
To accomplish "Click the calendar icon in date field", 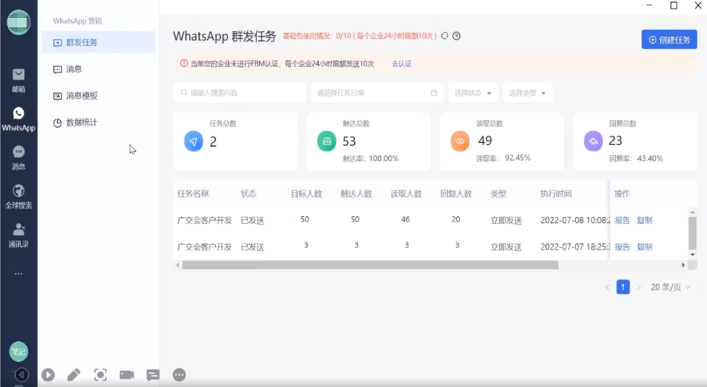I will [434, 93].
